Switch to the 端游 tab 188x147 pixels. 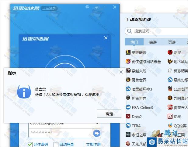pyautogui.click(x=153, y=42)
